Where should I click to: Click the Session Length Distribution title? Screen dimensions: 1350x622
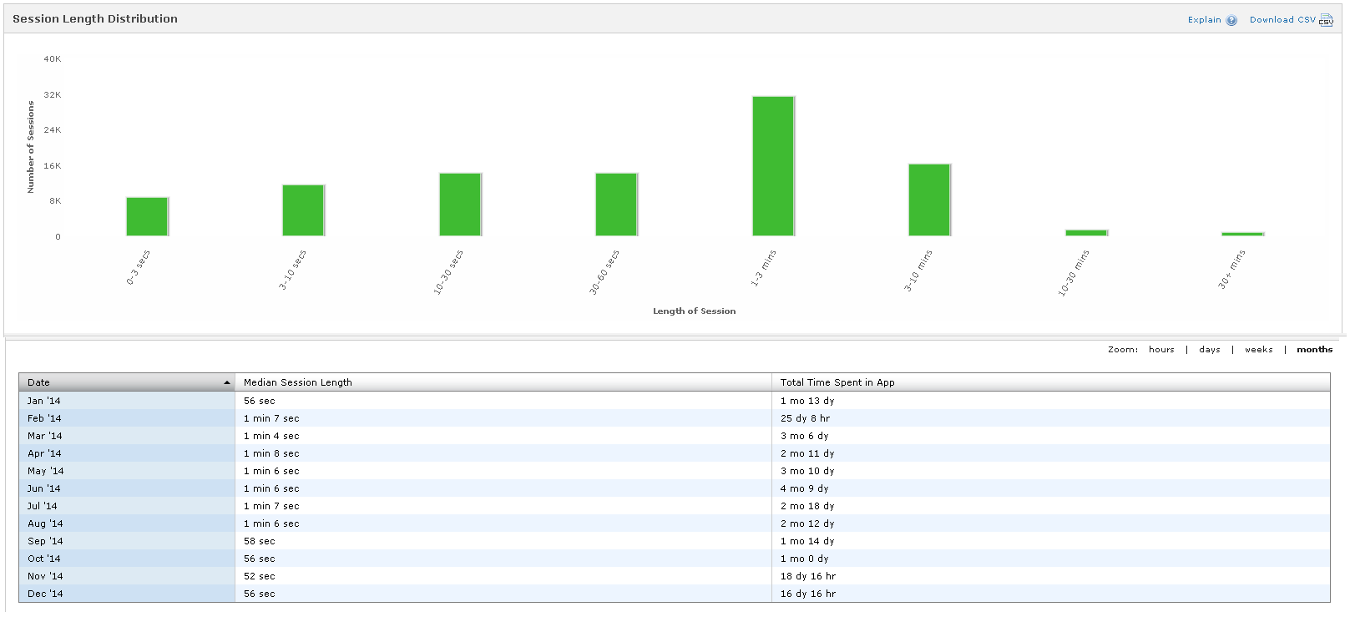point(95,18)
